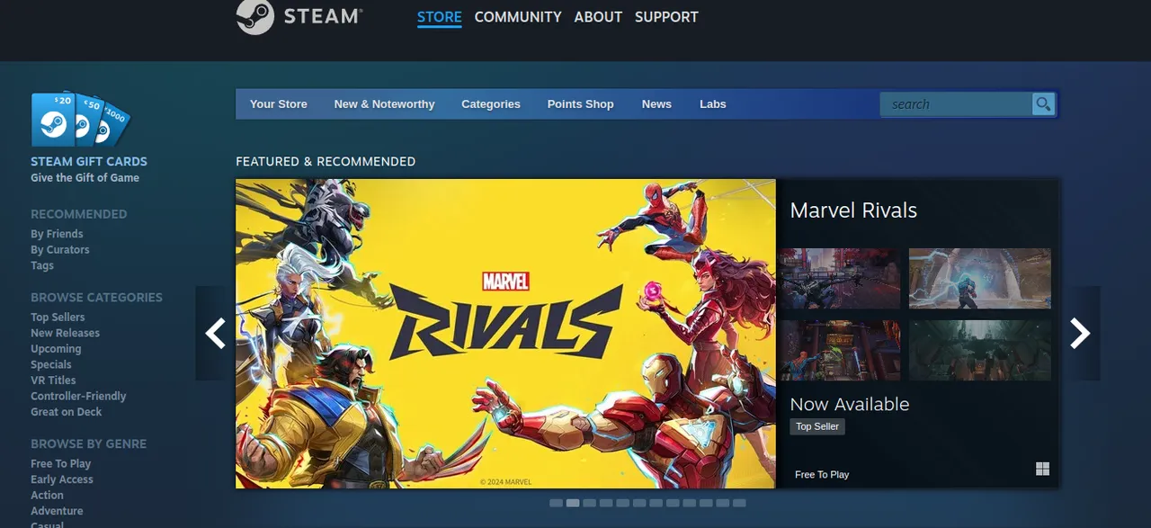Click the Steam gift cards image
This screenshot has width=1151, height=528.
[x=80, y=120]
